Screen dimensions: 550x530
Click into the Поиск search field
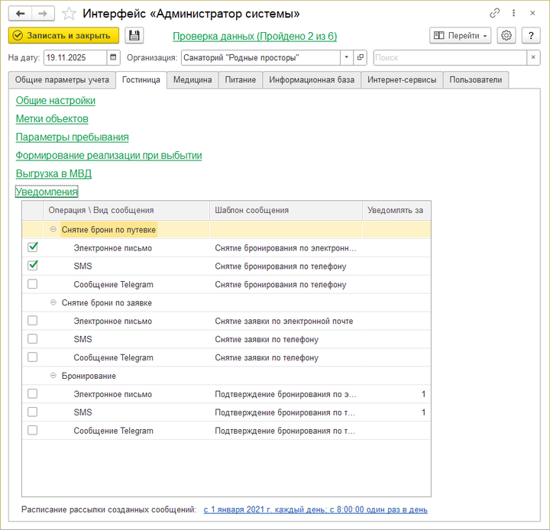click(x=448, y=57)
